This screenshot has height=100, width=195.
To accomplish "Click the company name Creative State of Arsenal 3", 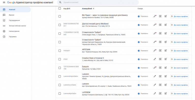I will [93, 58].
